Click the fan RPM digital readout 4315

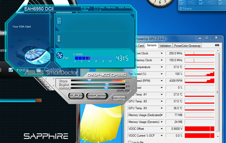click(x=122, y=58)
